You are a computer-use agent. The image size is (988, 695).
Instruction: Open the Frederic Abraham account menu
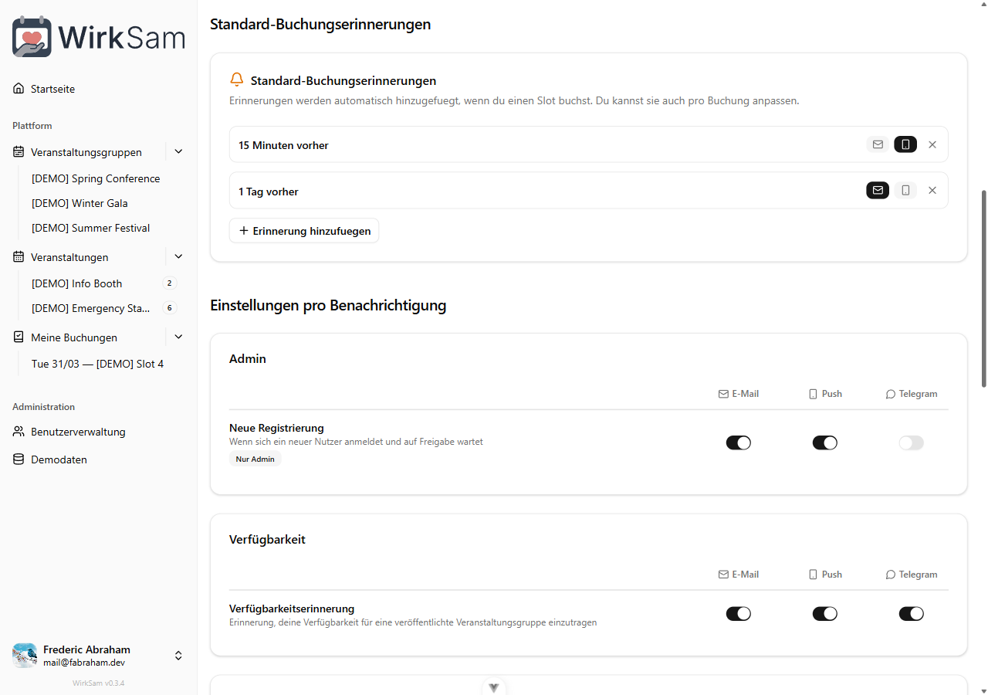point(99,656)
